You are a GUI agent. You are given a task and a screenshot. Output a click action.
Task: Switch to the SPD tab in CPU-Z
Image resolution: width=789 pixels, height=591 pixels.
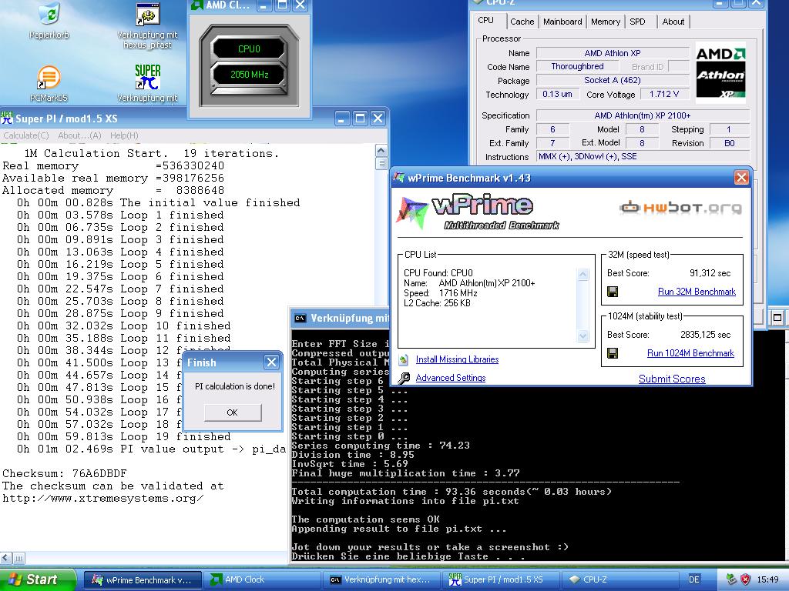point(637,22)
